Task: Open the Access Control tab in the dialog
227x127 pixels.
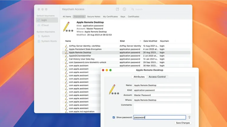Action: 157,77
